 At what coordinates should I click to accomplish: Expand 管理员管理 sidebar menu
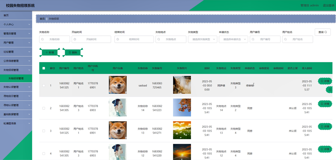(x=16, y=34)
